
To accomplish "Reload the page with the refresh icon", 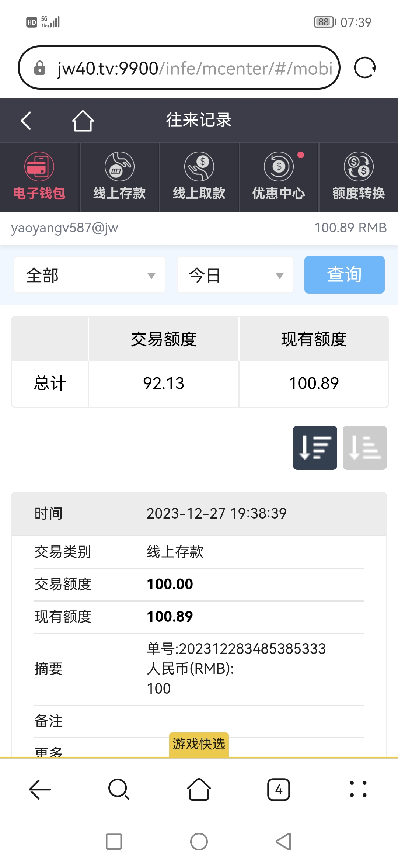I will (x=364, y=67).
